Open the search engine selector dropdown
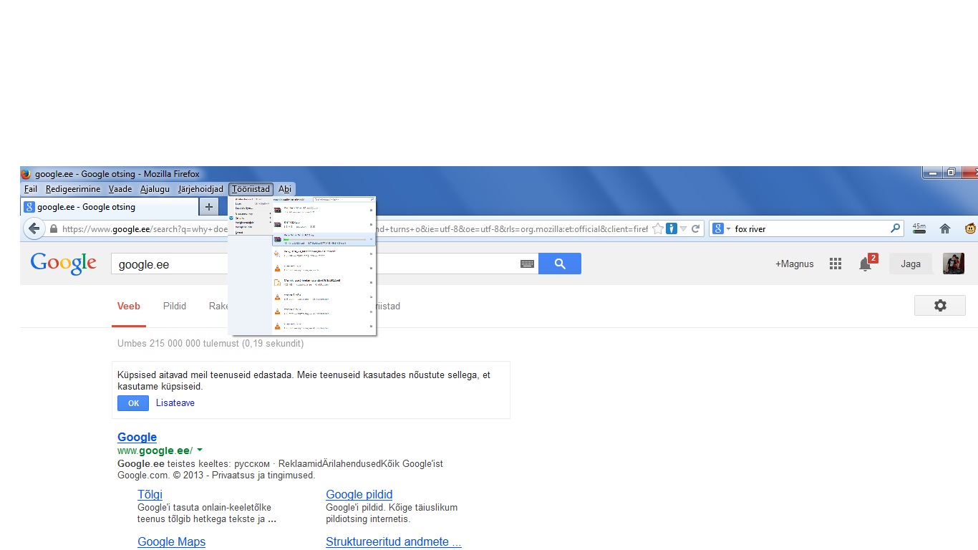 tap(722, 229)
